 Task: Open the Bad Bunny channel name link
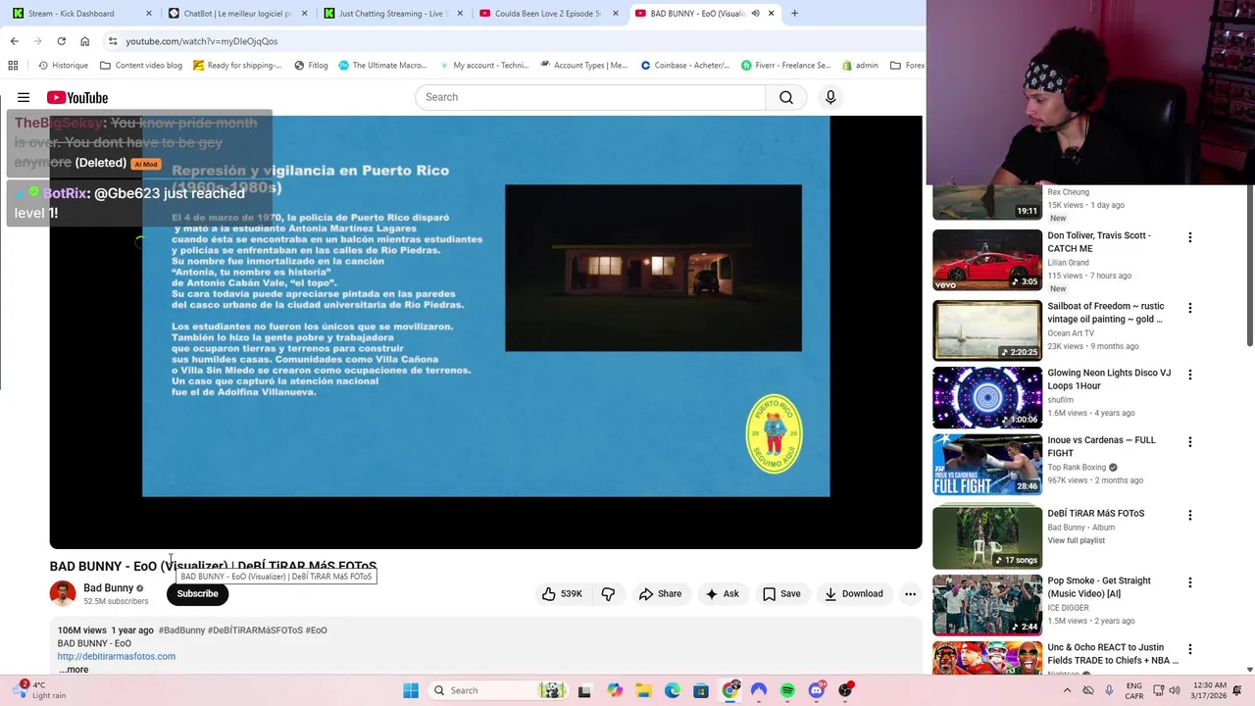coord(108,587)
